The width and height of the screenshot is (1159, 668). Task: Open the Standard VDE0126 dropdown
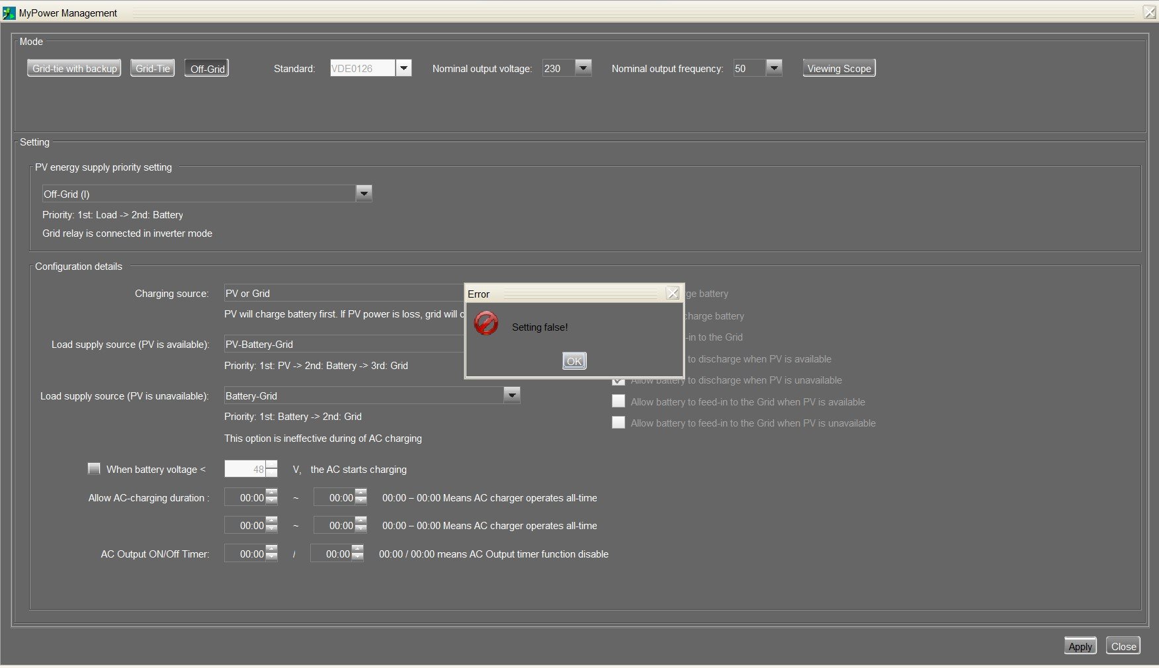pyautogui.click(x=403, y=68)
